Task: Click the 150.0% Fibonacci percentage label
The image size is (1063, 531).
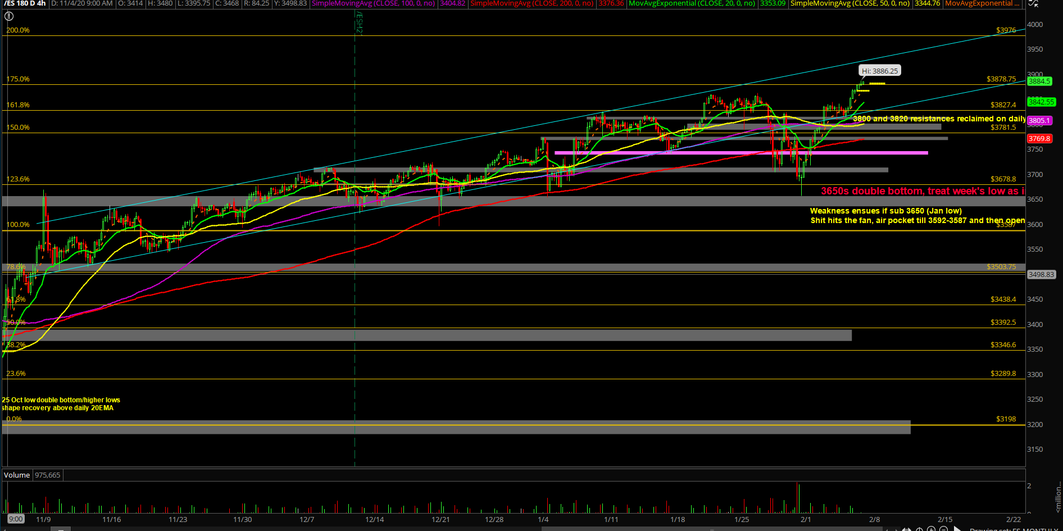Action: 18,128
